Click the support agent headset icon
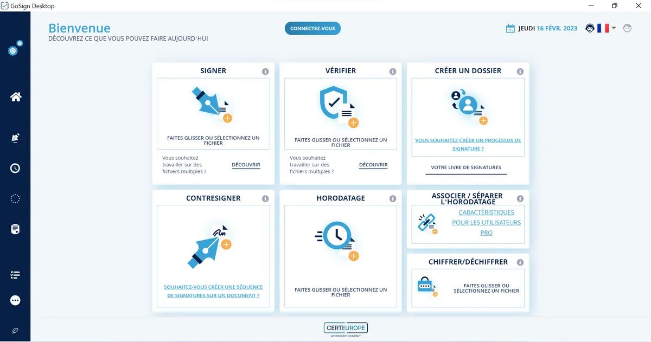 coord(590,28)
